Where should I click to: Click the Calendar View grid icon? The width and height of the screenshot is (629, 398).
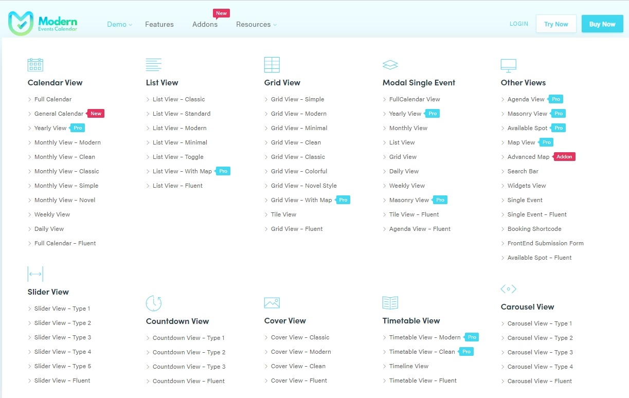coord(35,65)
